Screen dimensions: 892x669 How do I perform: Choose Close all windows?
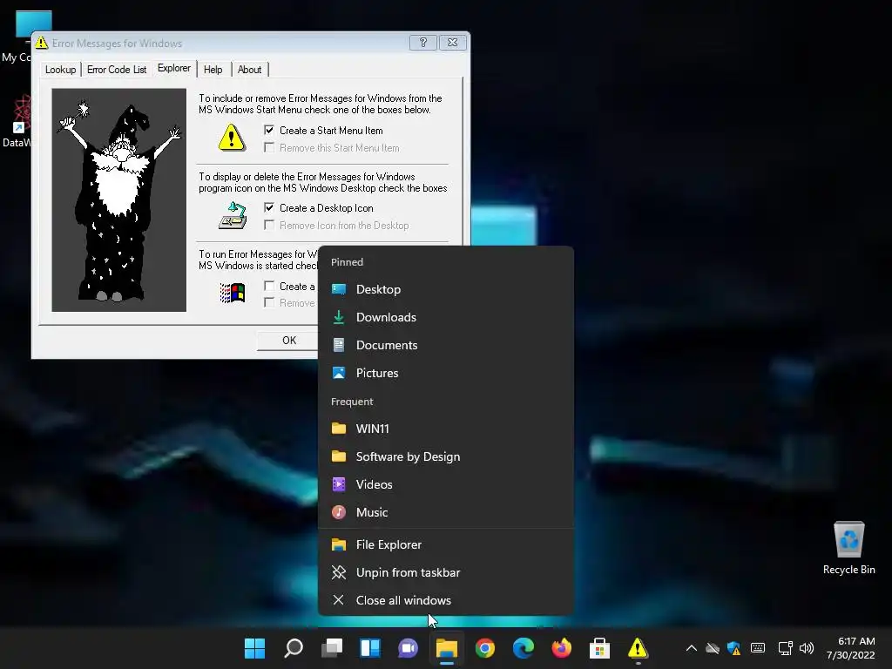point(446,600)
